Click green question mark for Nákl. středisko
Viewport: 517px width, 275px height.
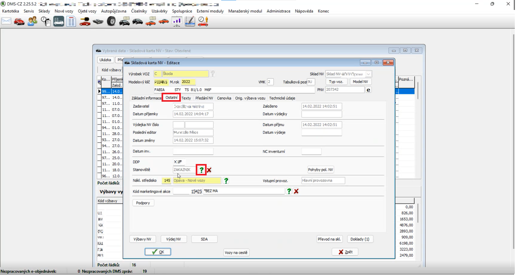coord(226,181)
